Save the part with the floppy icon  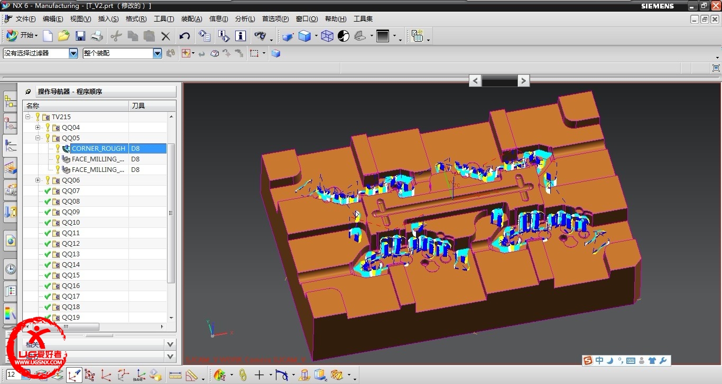point(80,36)
